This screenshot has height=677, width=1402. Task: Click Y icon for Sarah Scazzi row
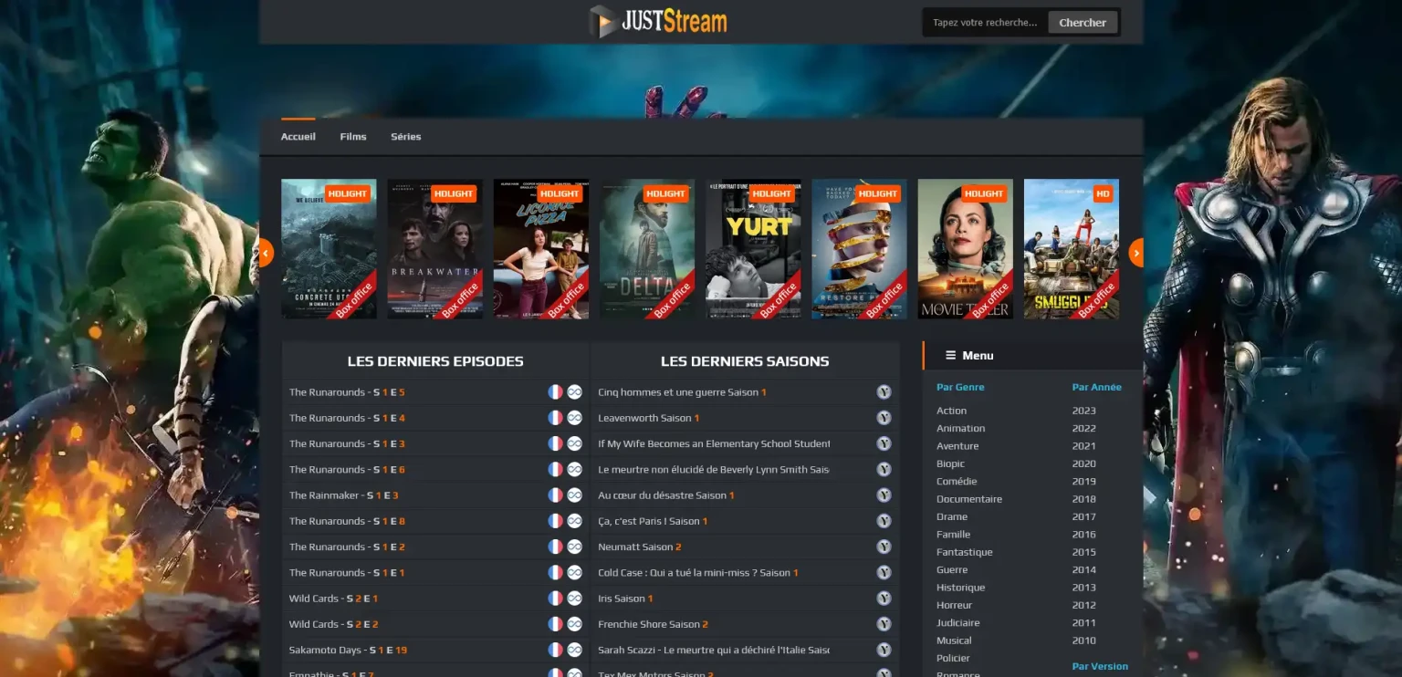point(884,650)
